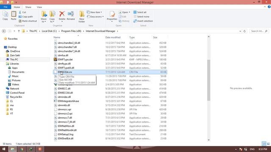
Task: Select the IDMGCExt.crx file
Action: click(110, 72)
